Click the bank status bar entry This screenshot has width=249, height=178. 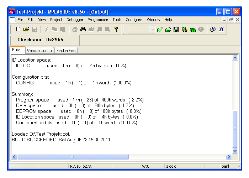tap(226, 166)
